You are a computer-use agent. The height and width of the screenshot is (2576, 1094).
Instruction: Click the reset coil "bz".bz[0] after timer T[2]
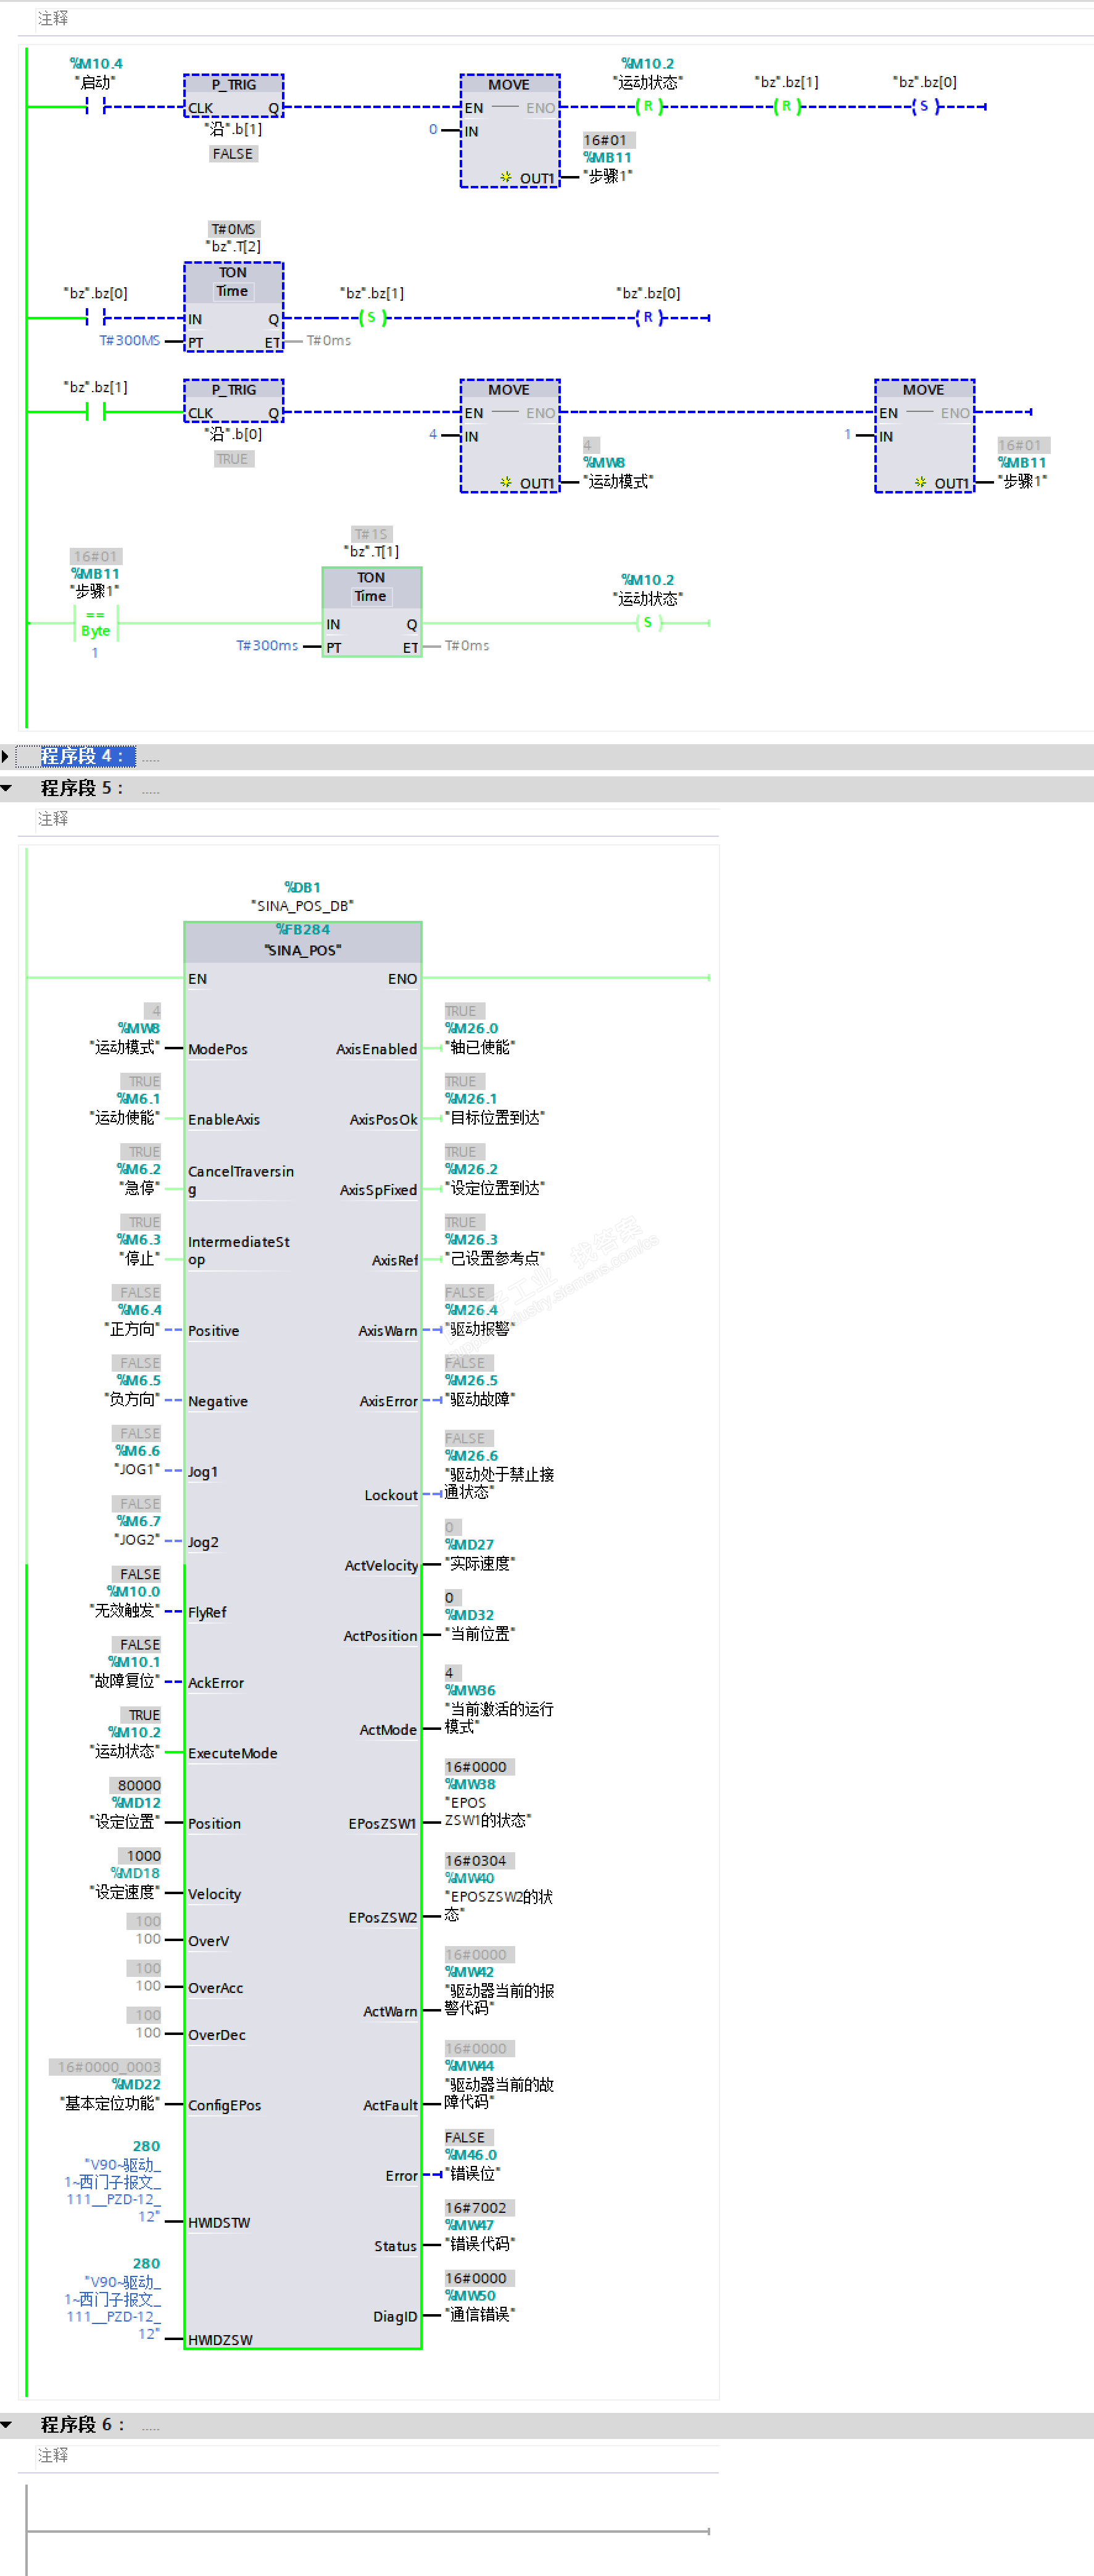647,317
